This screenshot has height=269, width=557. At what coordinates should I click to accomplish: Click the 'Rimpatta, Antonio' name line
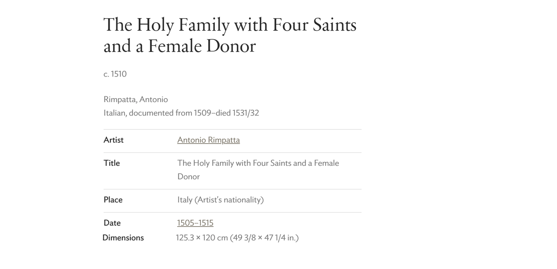pyautogui.click(x=136, y=99)
